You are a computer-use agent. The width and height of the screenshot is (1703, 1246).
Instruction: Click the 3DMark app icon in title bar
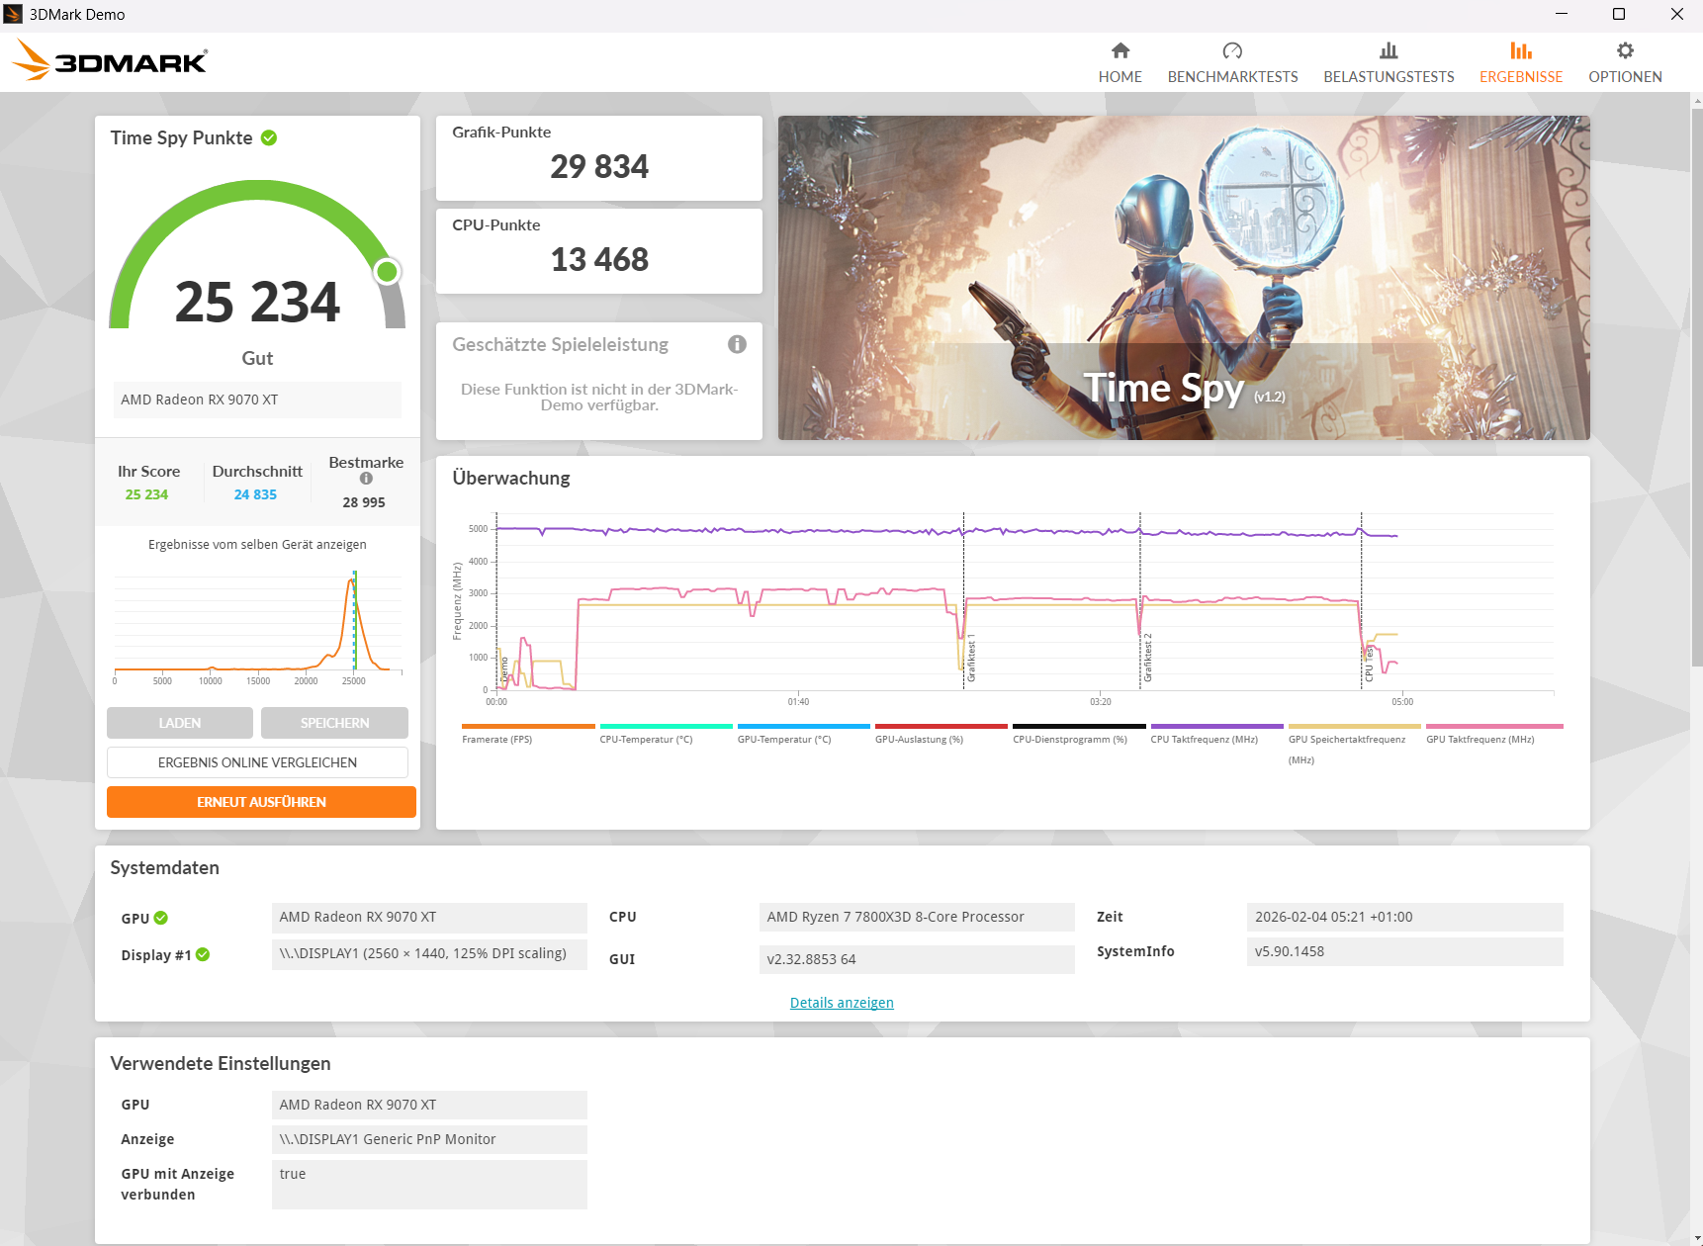[13, 14]
